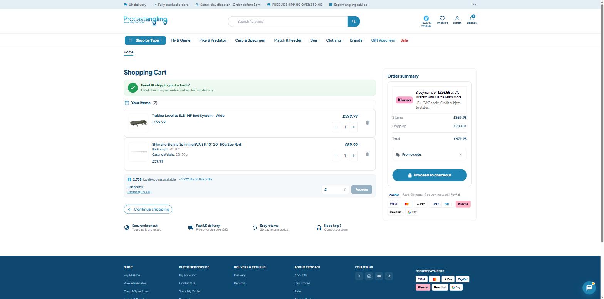Focus the search bivvies field

(289, 22)
